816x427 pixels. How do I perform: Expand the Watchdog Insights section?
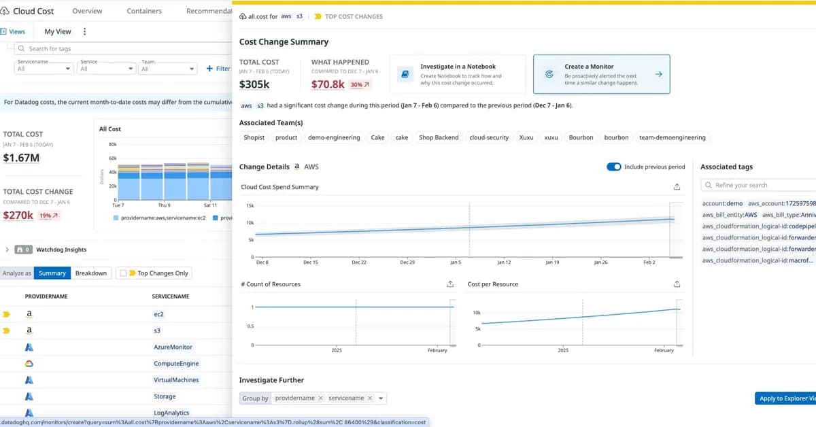tap(7, 250)
